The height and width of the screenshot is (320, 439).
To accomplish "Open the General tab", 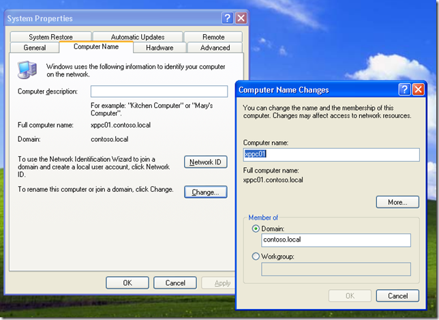I will coord(35,48).
